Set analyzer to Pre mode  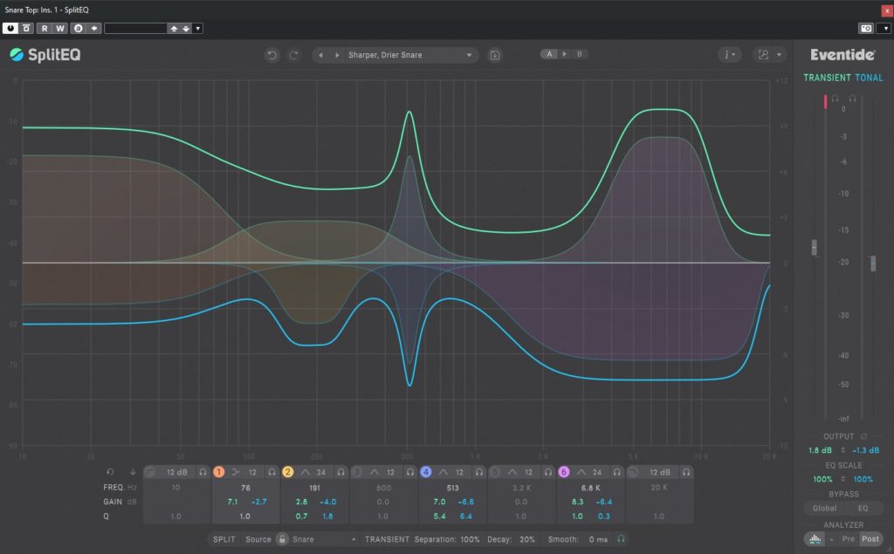(x=848, y=539)
